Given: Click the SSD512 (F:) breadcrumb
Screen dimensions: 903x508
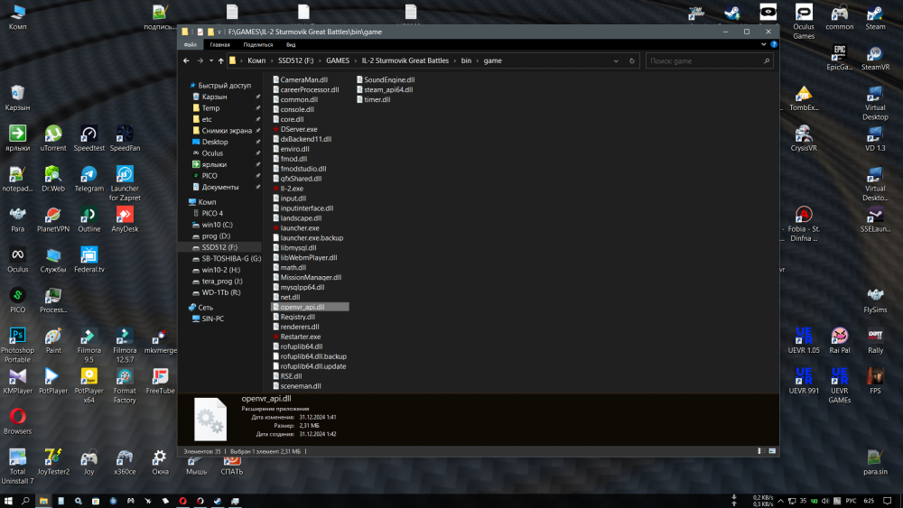Looking at the screenshot, I should [x=295, y=60].
